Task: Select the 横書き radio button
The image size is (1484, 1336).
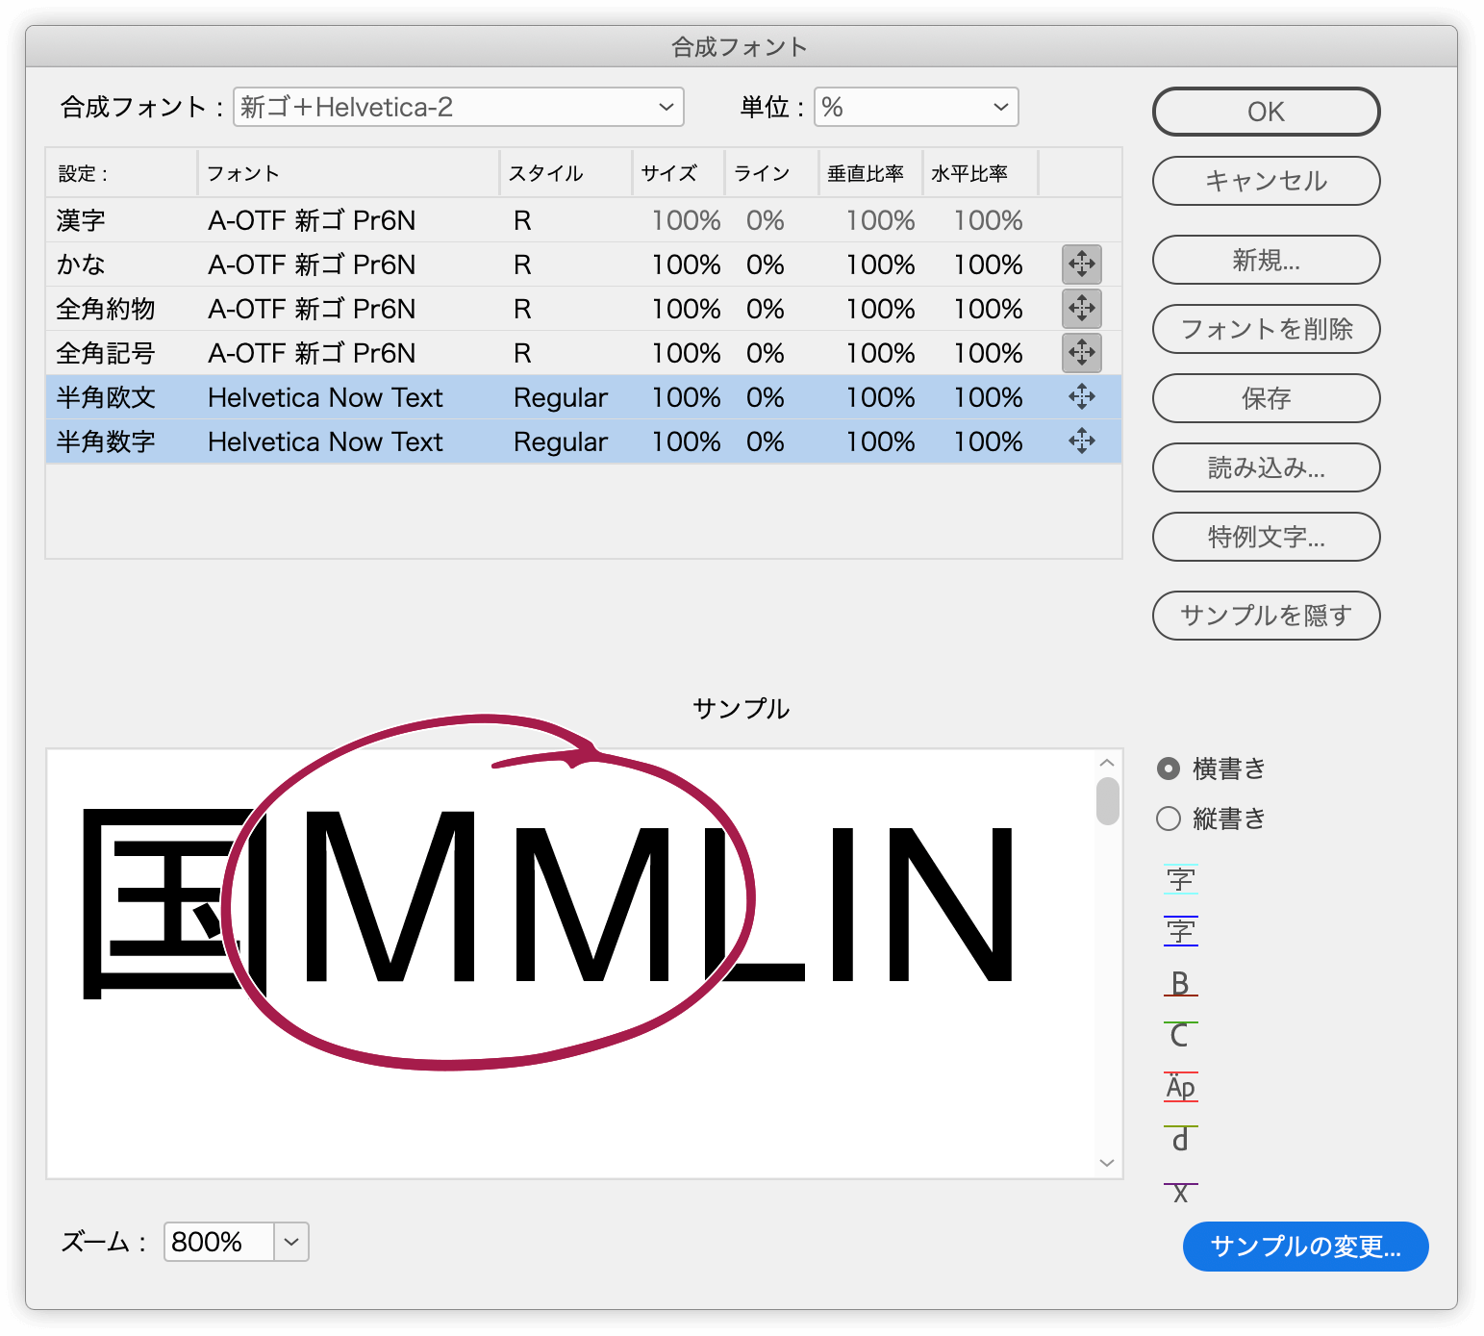Action: point(1169,769)
